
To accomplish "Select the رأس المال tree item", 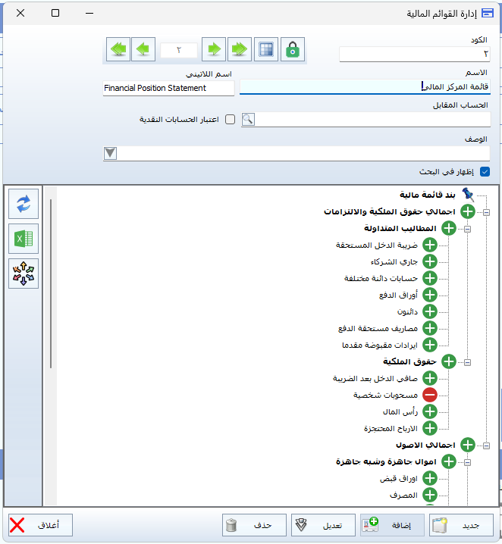I will pos(401,411).
